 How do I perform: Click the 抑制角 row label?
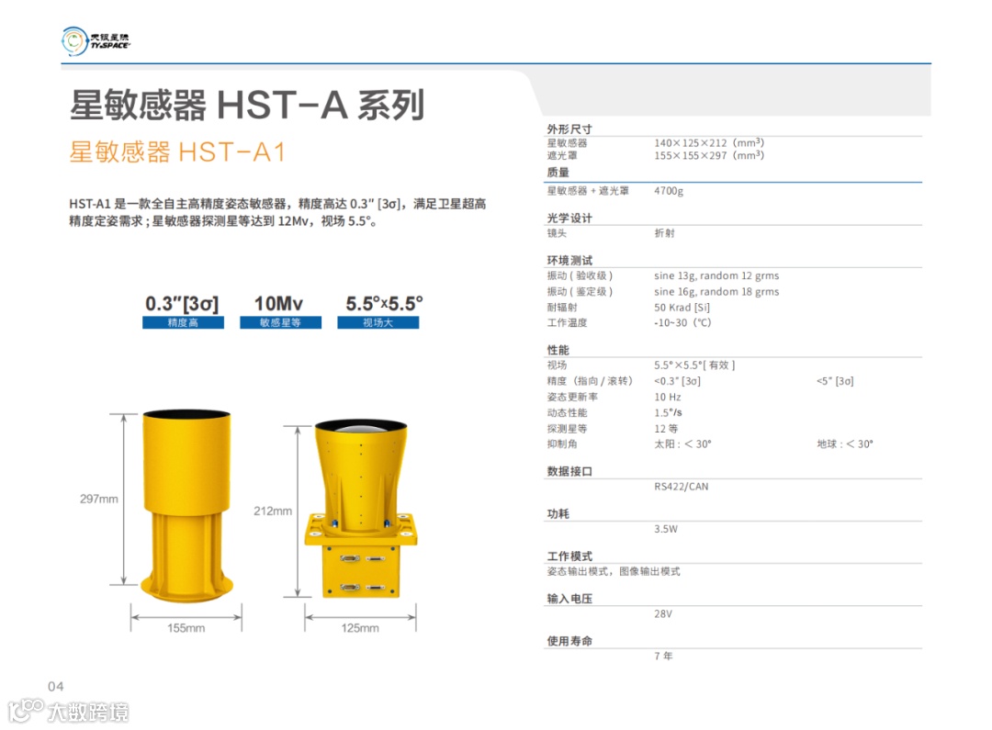point(562,444)
